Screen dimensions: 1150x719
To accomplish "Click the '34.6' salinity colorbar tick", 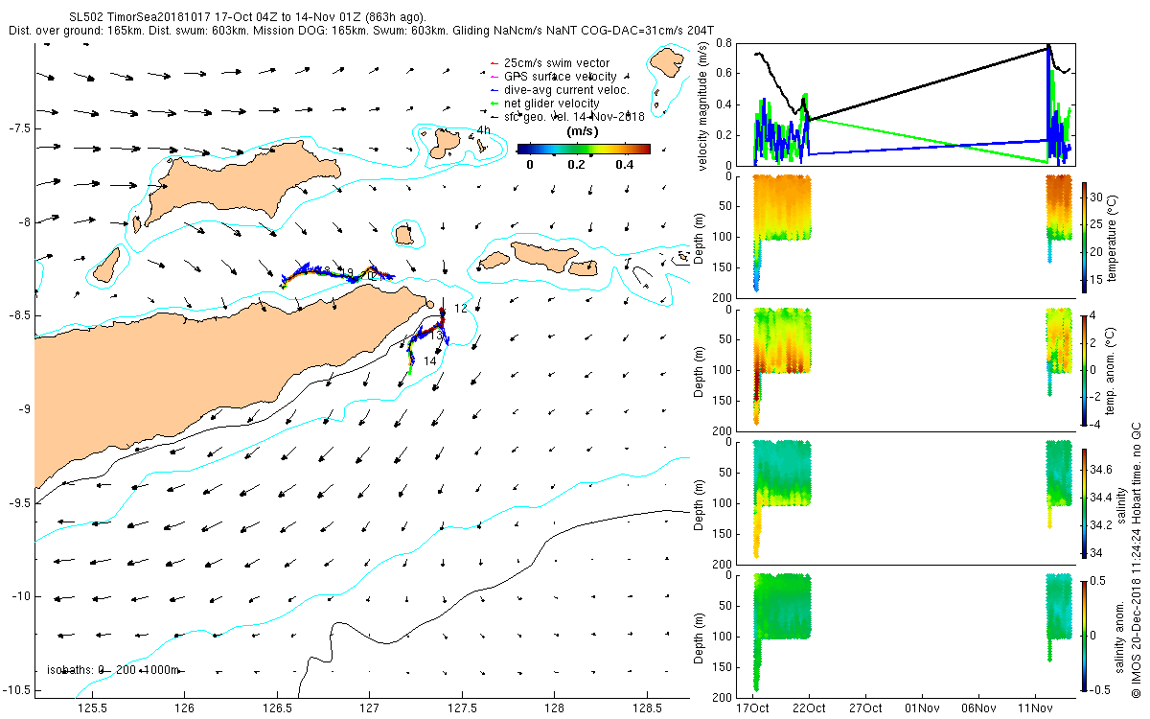I will point(1102,470).
